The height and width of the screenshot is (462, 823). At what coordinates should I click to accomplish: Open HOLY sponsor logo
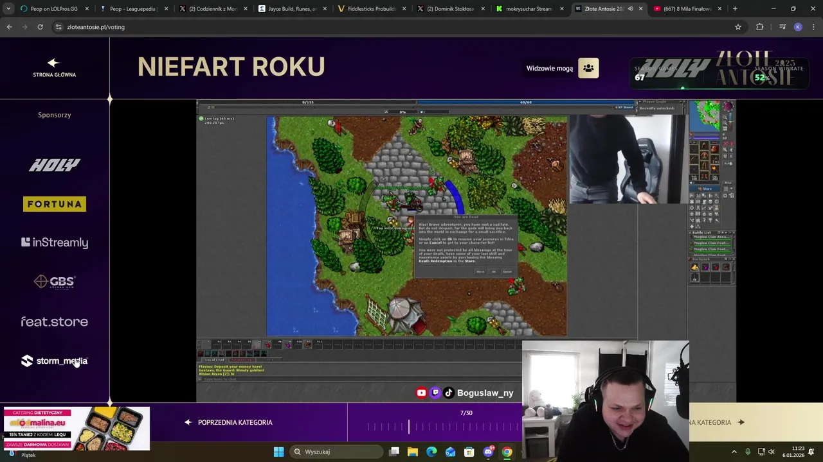tap(54, 166)
